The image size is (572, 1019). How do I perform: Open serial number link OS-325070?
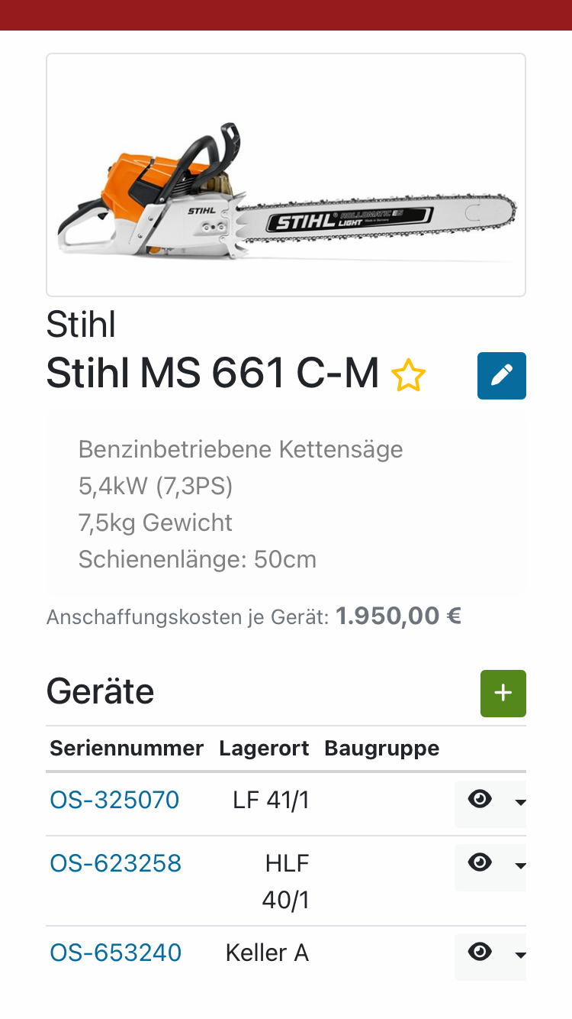click(114, 800)
